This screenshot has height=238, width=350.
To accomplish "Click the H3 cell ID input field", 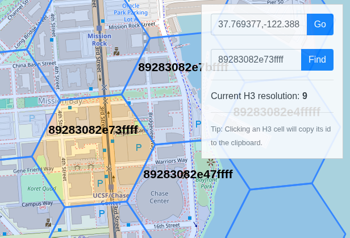I will (x=256, y=60).
